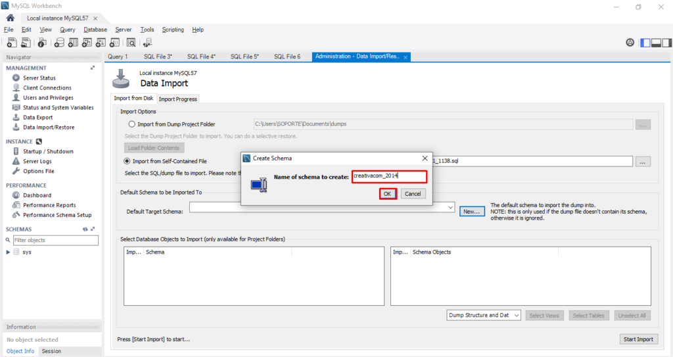This screenshot has height=357, width=673.
Task: Open the File menu
Action: [x=9, y=30]
